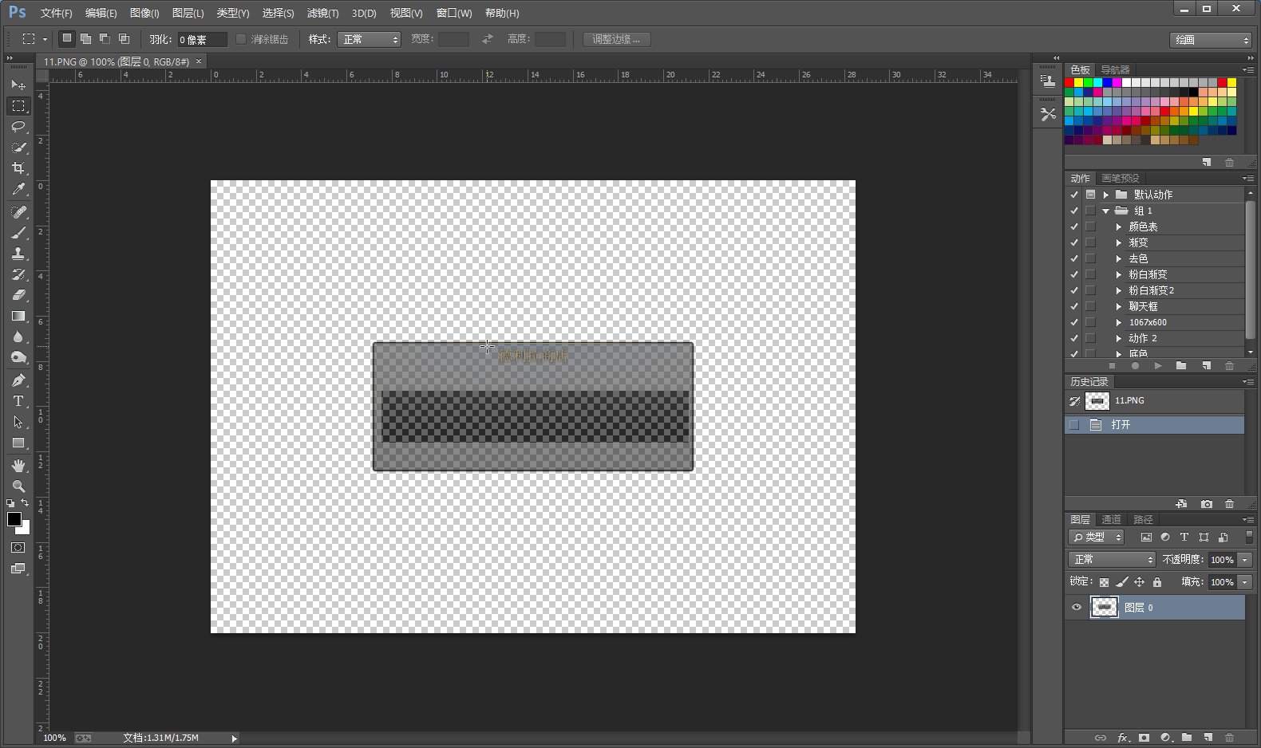Delete layer with trash icon
The image size is (1261, 748).
[1229, 738]
